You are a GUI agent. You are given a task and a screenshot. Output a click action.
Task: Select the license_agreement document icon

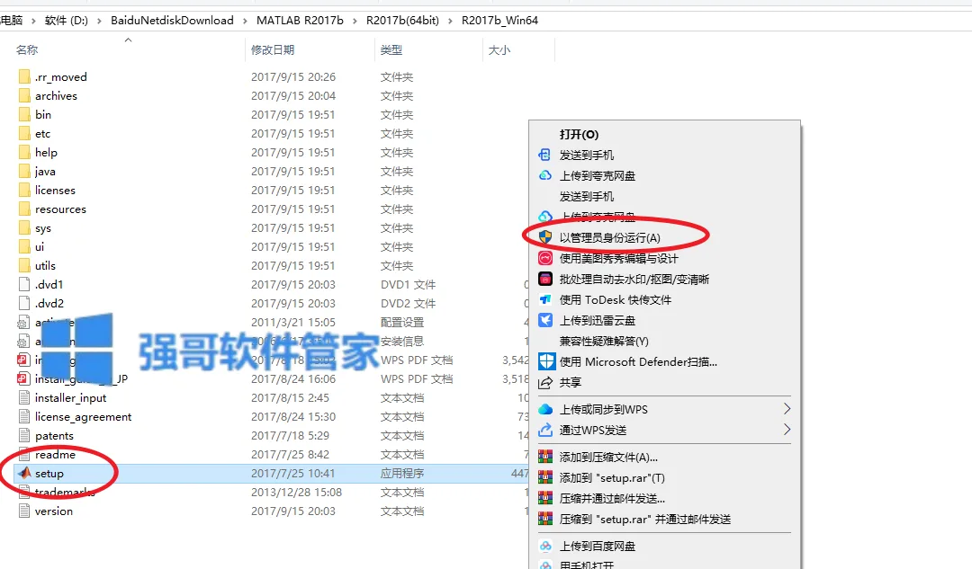pyautogui.click(x=24, y=417)
